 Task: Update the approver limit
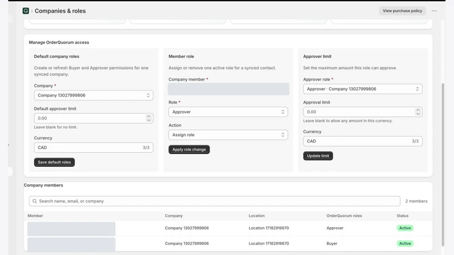(x=318, y=156)
